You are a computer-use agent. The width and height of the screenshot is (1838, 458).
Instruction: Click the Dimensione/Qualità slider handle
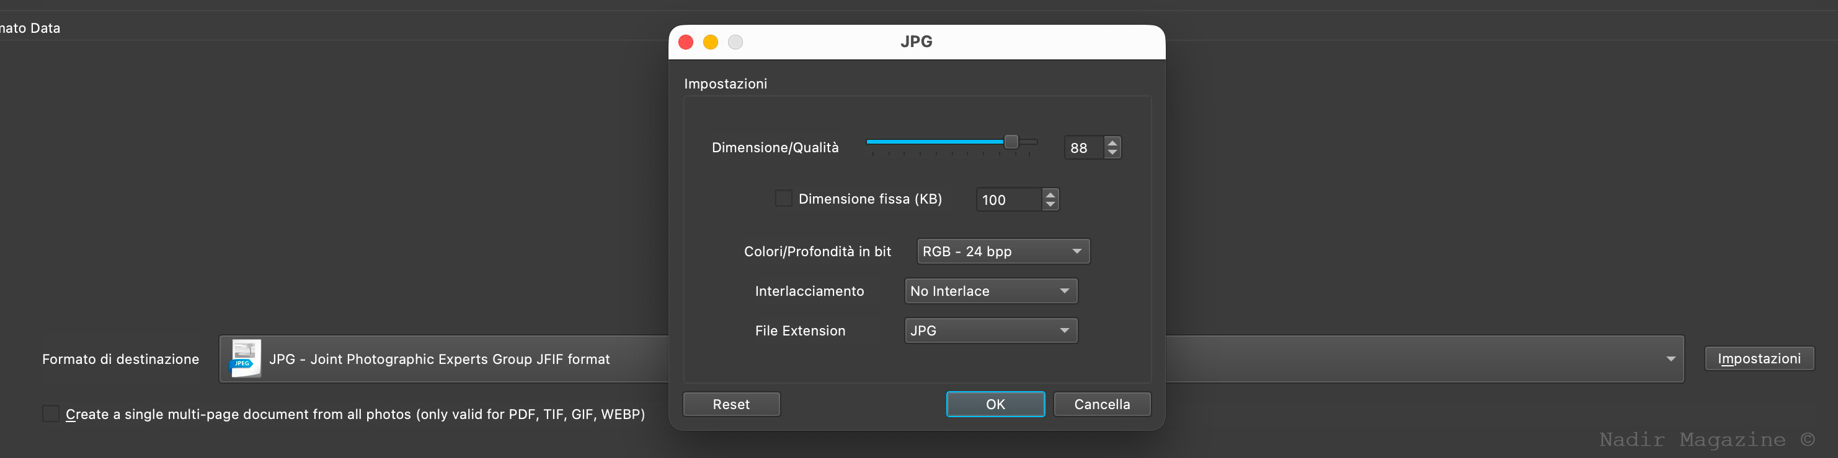click(x=1010, y=142)
